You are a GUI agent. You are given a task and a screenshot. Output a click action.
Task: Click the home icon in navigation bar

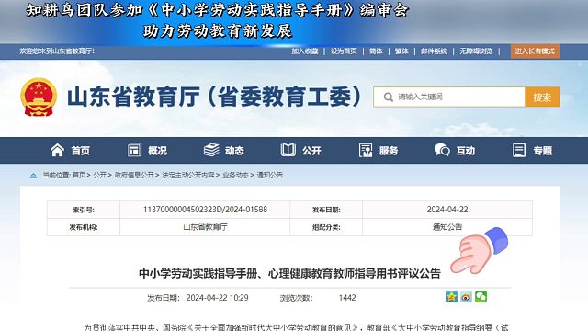(57, 150)
